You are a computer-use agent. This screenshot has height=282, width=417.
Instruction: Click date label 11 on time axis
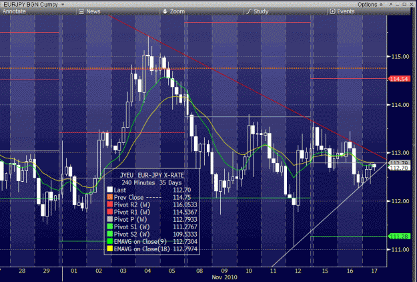(x=273, y=271)
